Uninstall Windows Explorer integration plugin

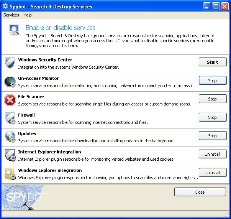click(x=213, y=173)
